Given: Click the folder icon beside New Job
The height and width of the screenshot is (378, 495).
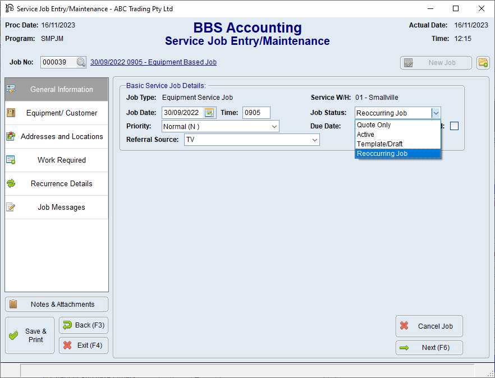Looking at the screenshot, I should (x=483, y=63).
